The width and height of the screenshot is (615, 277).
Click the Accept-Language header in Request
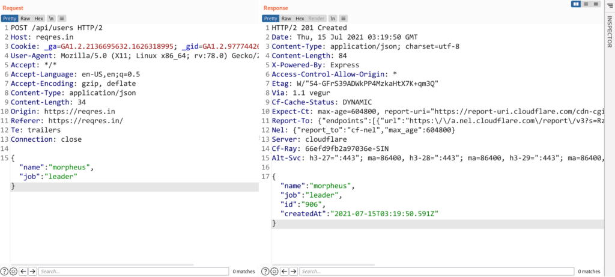75,75
